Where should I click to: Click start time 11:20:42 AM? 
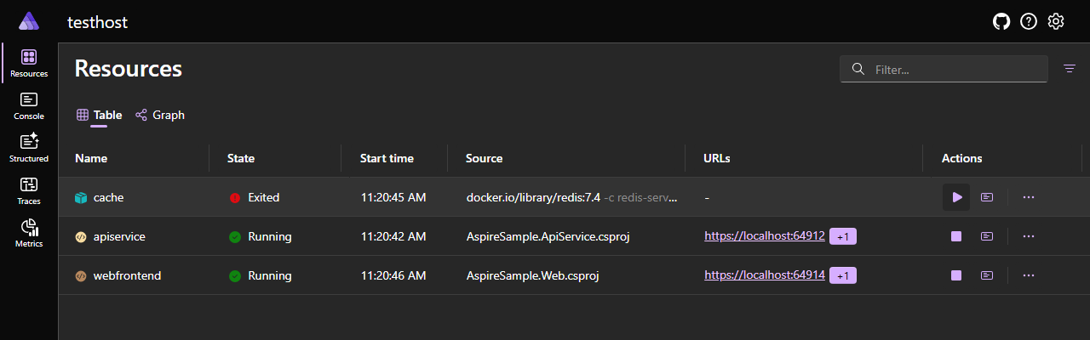pyautogui.click(x=393, y=236)
